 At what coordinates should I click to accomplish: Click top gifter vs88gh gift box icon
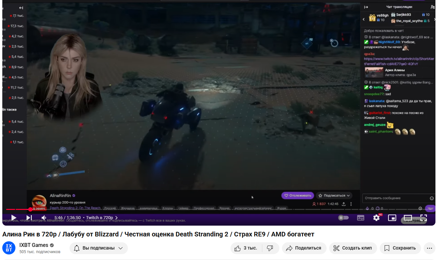coord(372,18)
